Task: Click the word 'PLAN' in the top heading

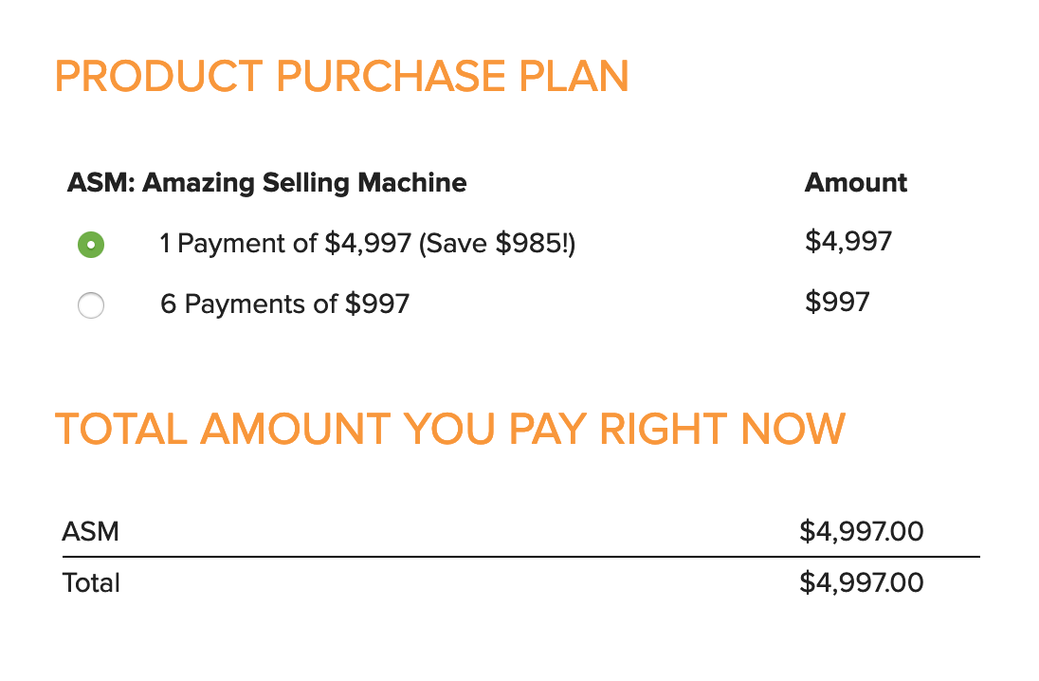Action: point(574,76)
